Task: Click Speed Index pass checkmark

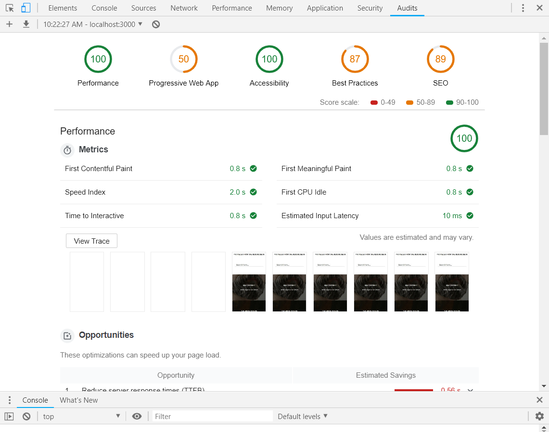Action: click(254, 192)
